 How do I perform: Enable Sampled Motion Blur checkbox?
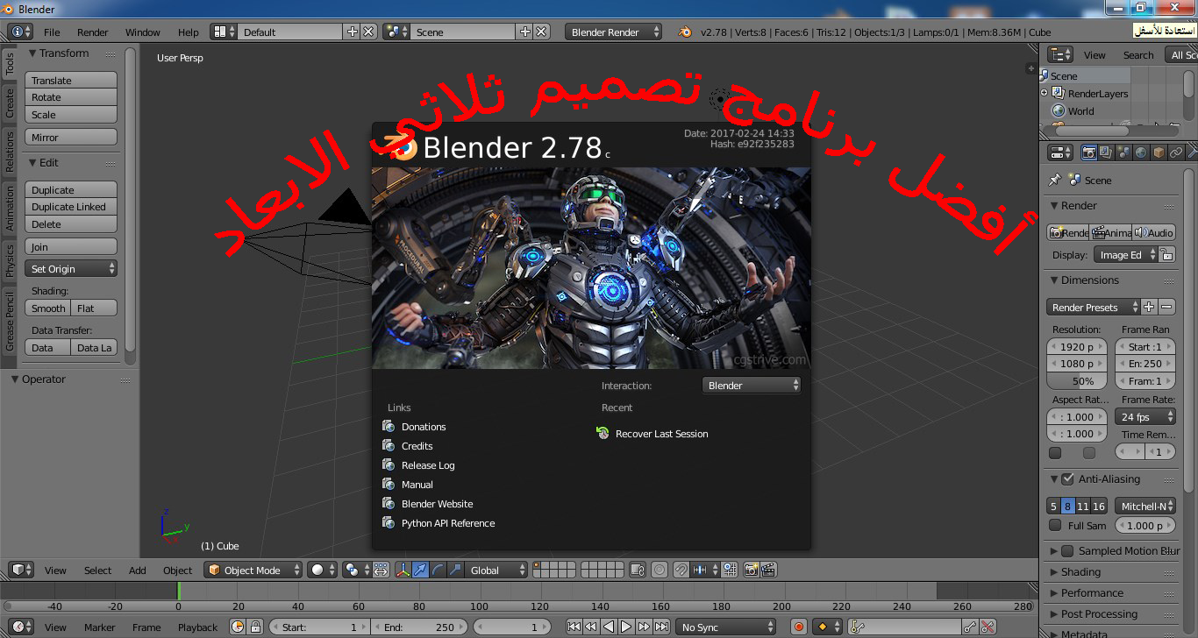pos(1067,550)
